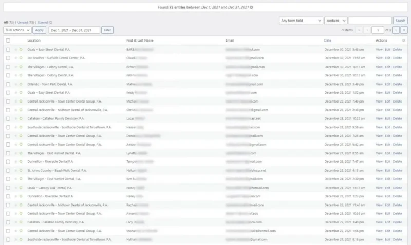Screen dimensions: 411x245
Task: Sort the entries by the Date column
Action: pyautogui.click(x=328, y=40)
